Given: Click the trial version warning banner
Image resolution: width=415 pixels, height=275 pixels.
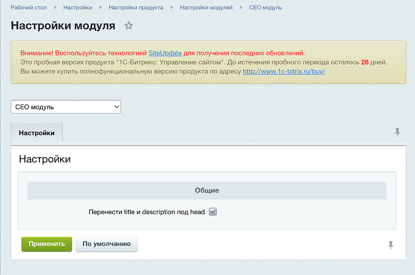Looking at the screenshot, I should [207, 62].
